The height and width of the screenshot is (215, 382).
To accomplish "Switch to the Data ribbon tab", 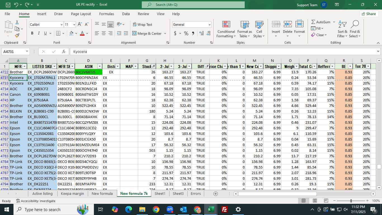I will [126, 14].
